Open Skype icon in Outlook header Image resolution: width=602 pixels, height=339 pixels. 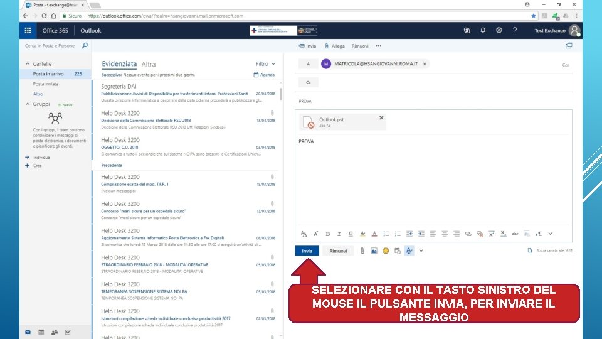467,30
